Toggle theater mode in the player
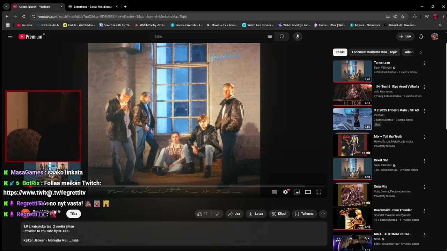 (x=308, y=192)
